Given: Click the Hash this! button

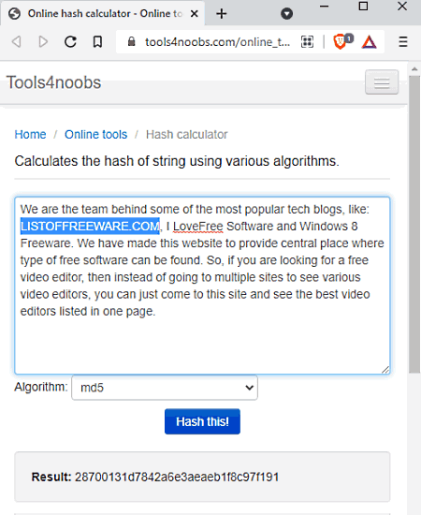Looking at the screenshot, I should 202,421.
